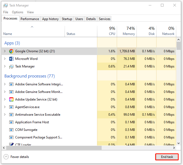Expand the Adobe Genuine Software Integrity entry

click(x=5, y=84)
